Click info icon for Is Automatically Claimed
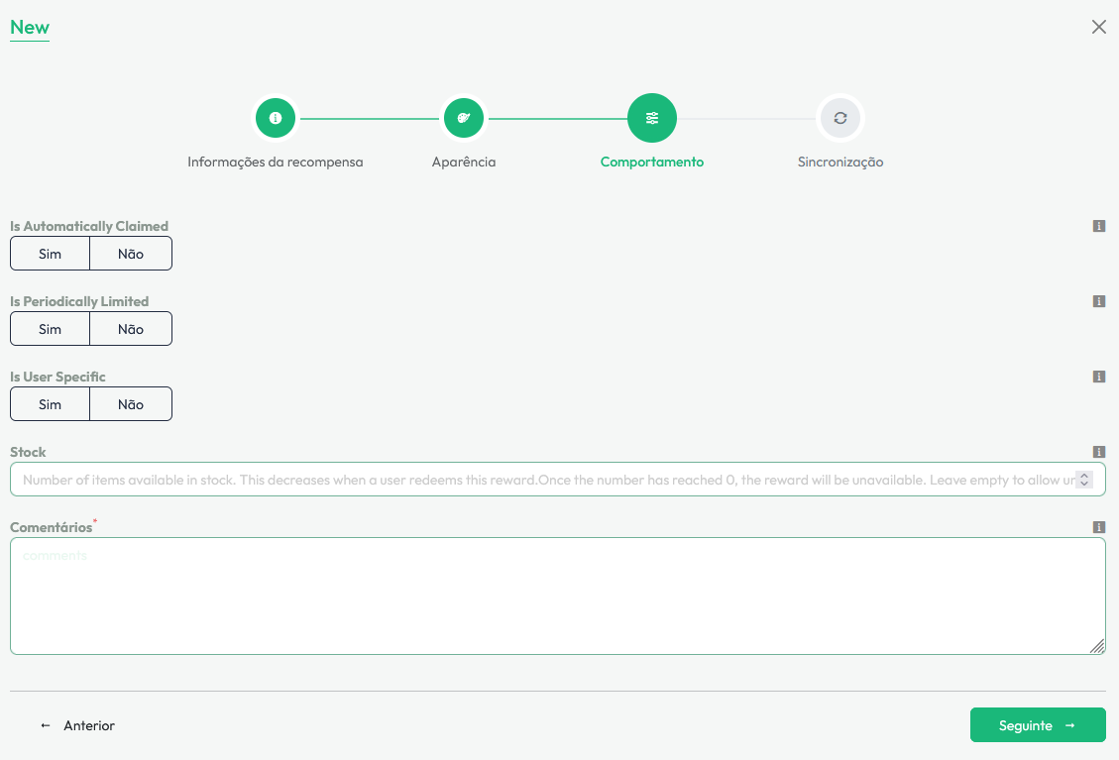The height and width of the screenshot is (760, 1119). (1098, 226)
